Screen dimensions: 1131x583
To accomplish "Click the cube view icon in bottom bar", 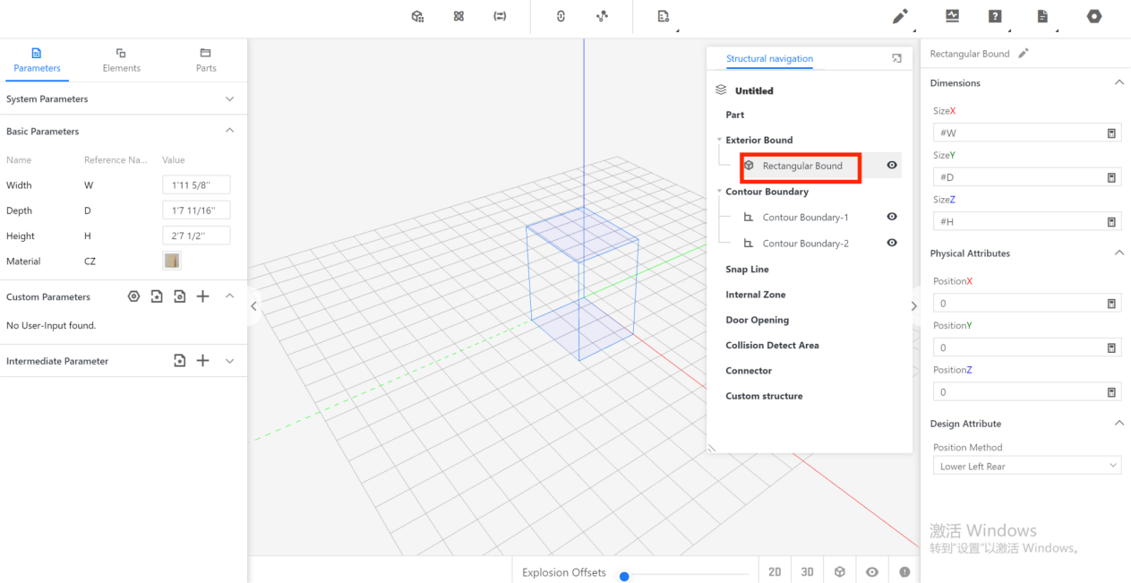I will pyautogui.click(x=840, y=572).
